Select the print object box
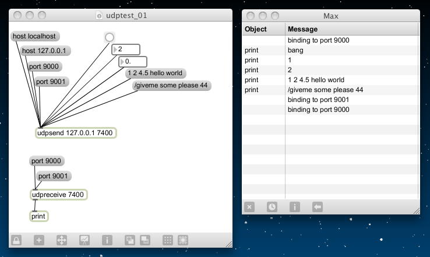This screenshot has width=430, height=257. pos(38,216)
